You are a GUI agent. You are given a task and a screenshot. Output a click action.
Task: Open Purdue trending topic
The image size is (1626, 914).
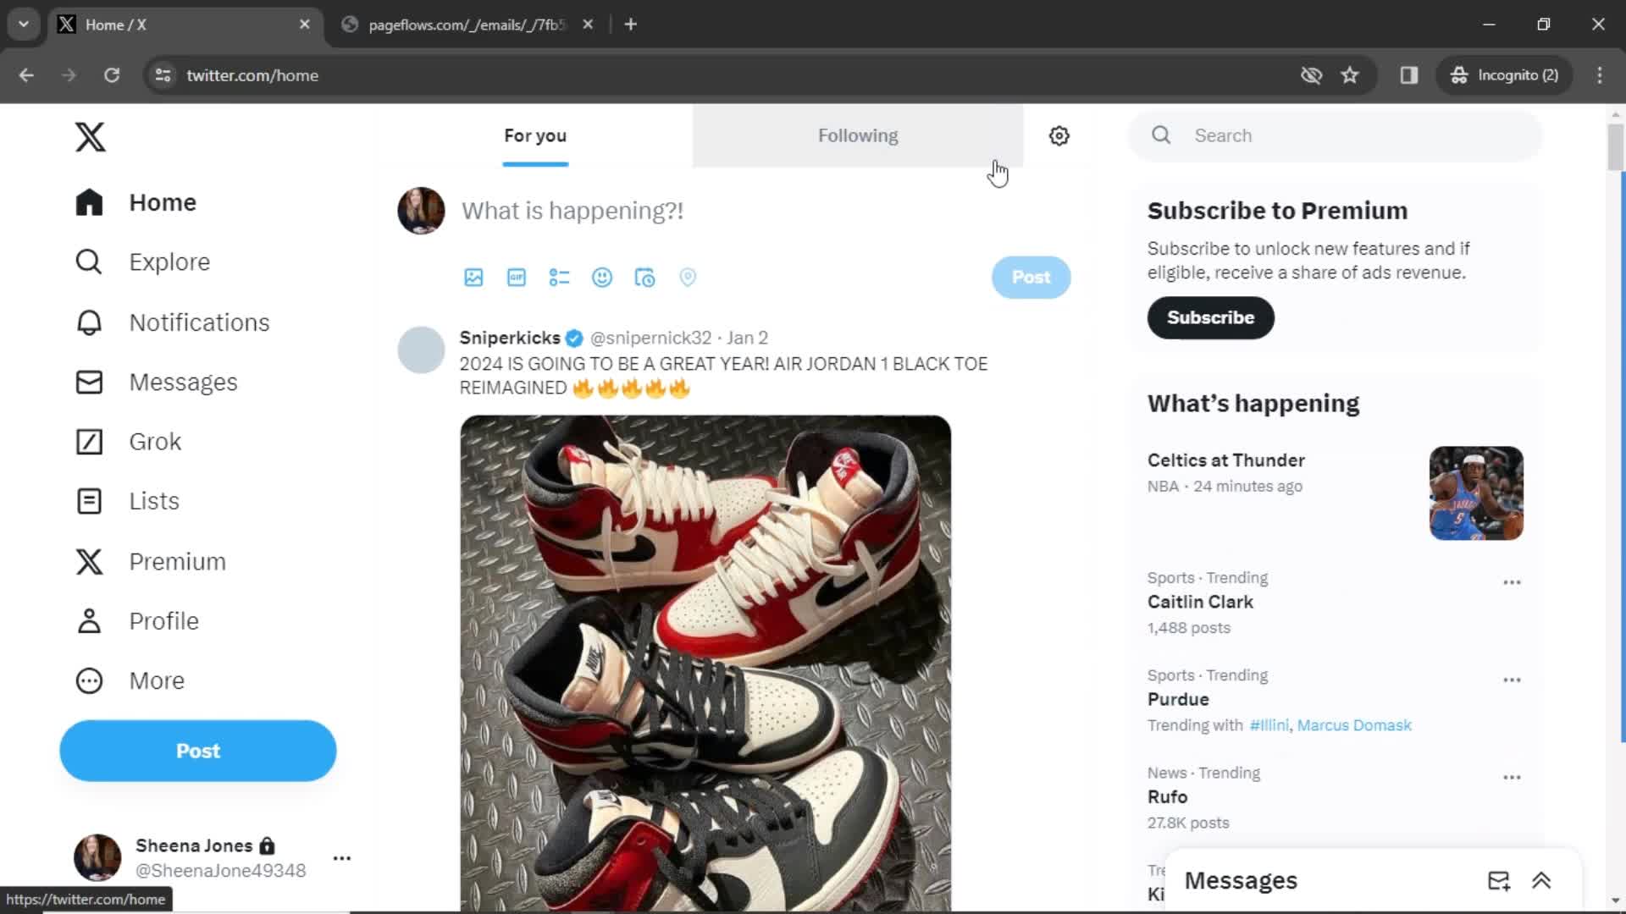pos(1178,699)
